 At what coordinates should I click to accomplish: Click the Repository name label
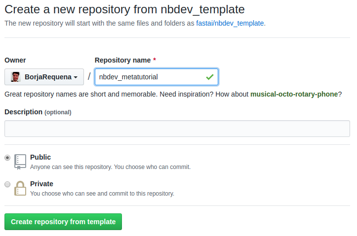pyautogui.click(x=123, y=60)
